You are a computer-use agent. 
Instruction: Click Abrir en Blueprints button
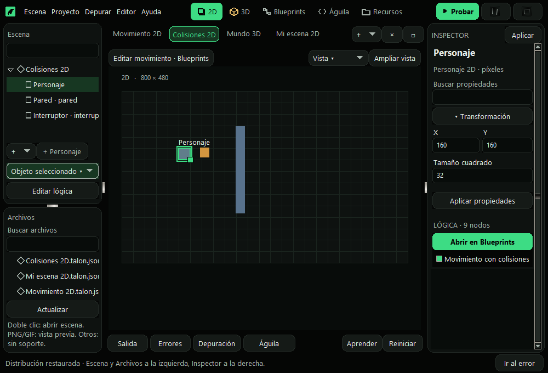pos(482,242)
